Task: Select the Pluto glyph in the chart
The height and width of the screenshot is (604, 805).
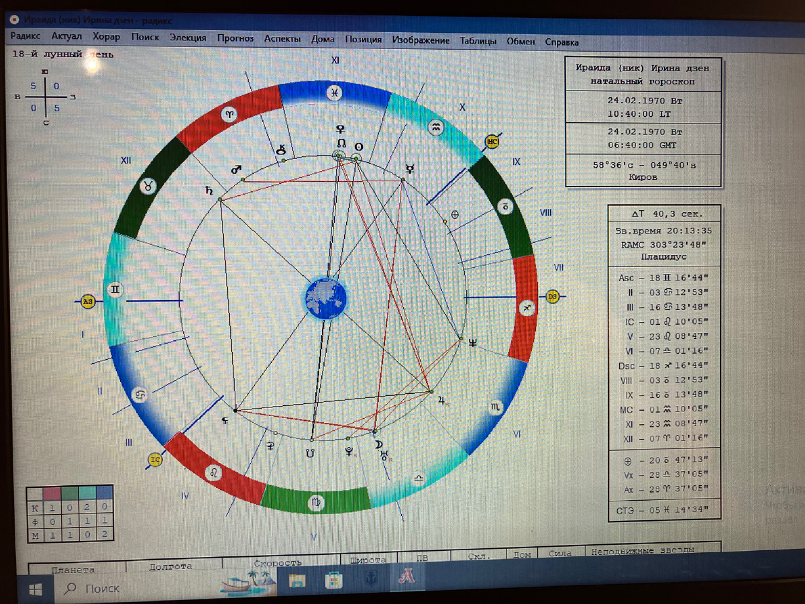Action: (349, 452)
